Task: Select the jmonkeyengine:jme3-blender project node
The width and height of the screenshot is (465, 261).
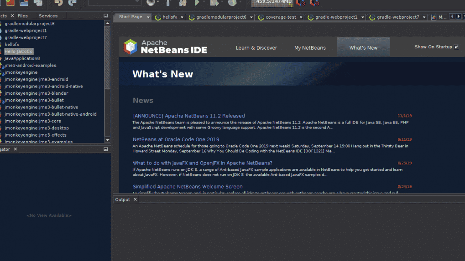Action: [x=36, y=93]
